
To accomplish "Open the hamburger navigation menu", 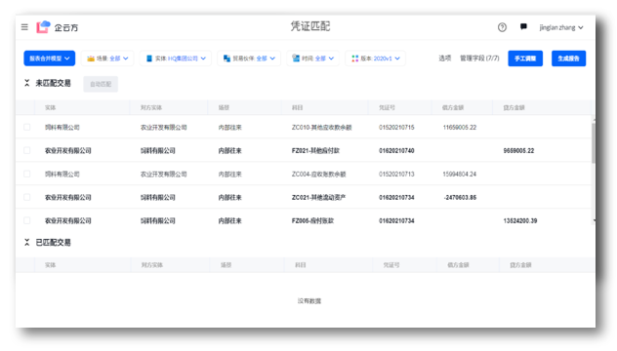I will (24, 27).
